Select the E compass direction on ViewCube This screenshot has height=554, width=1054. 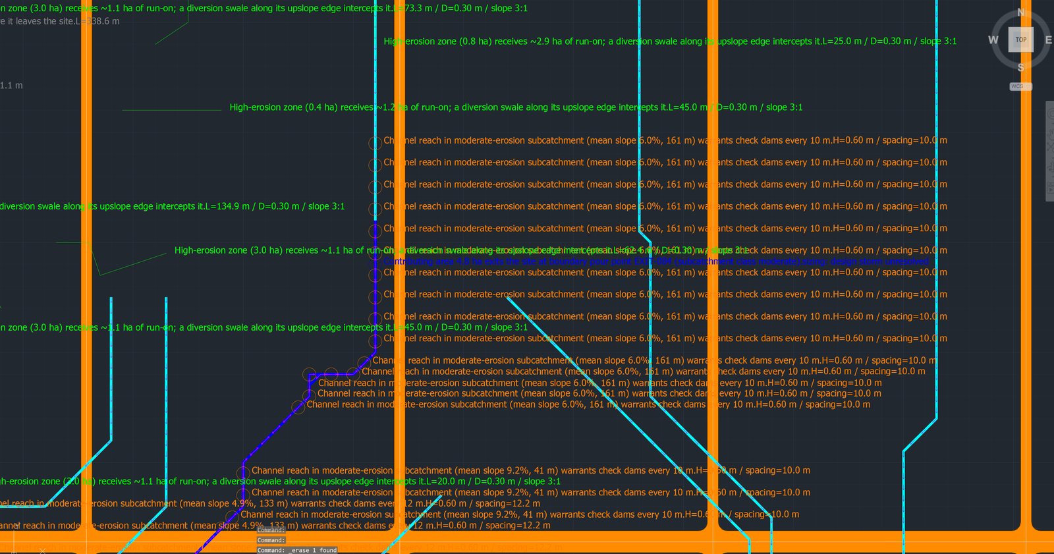click(1048, 40)
